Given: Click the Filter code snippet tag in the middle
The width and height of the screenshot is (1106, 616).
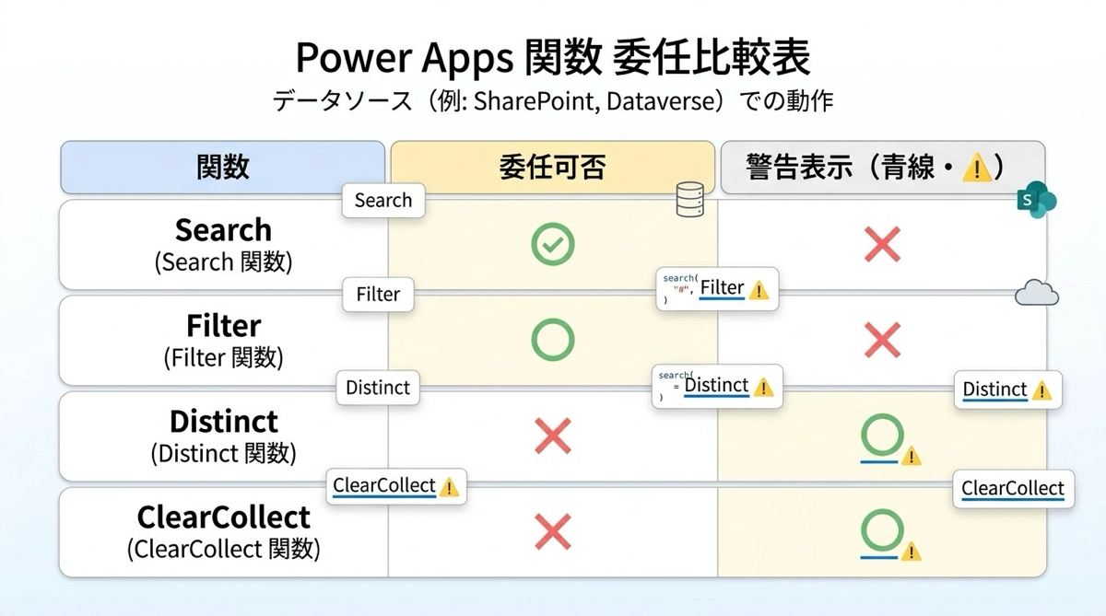Looking at the screenshot, I should click(x=718, y=289).
